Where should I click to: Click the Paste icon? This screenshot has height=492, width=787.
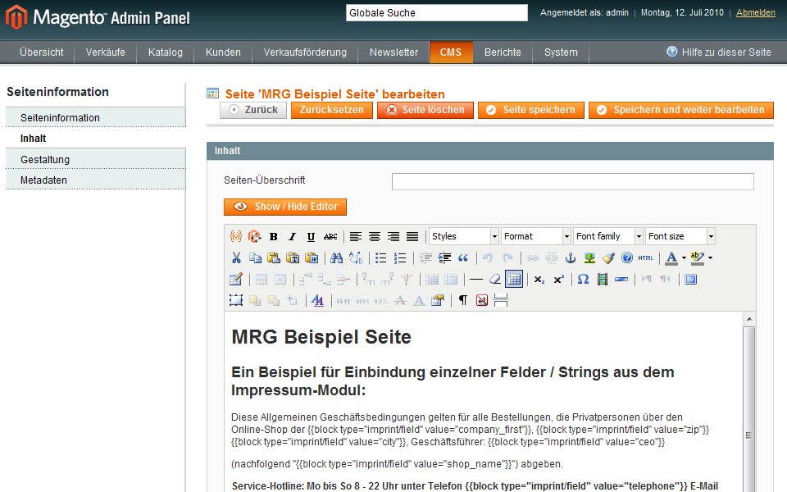point(274,258)
